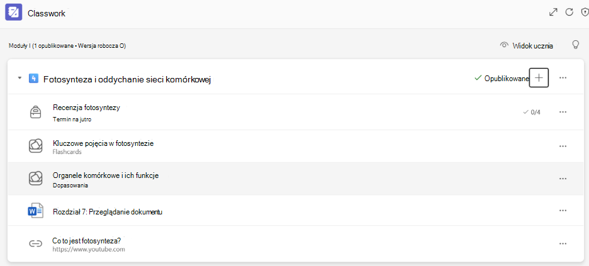
Task: Open the pop-out expand arrows icon
Action: [x=553, y=12]
